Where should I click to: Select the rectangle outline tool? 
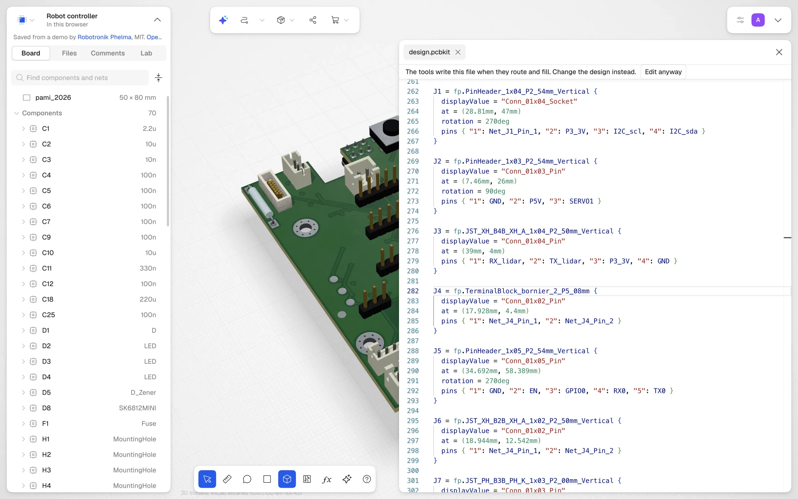267,479
